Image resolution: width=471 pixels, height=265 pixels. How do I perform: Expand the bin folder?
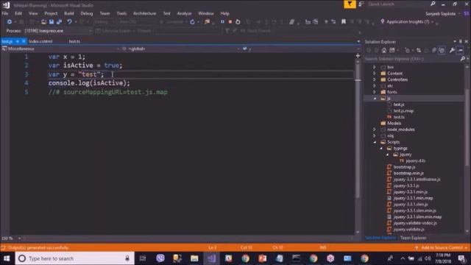(x=375, y=67)
